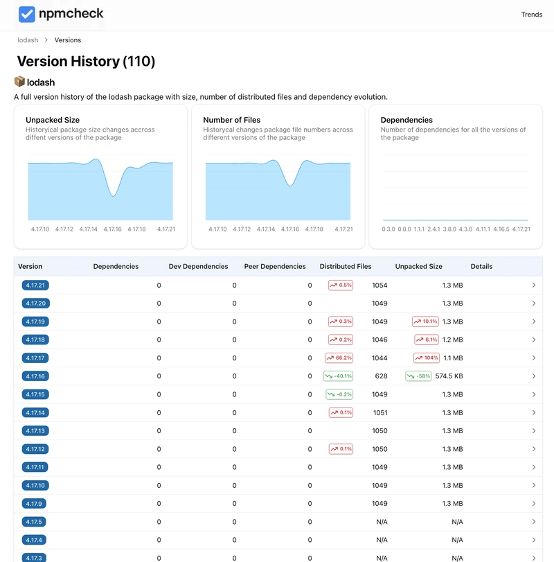Image resolution: width=554 pixels, height=562 pixels.
Task: Click the 0.5% files increase badge
Action: tap(341, 286)
